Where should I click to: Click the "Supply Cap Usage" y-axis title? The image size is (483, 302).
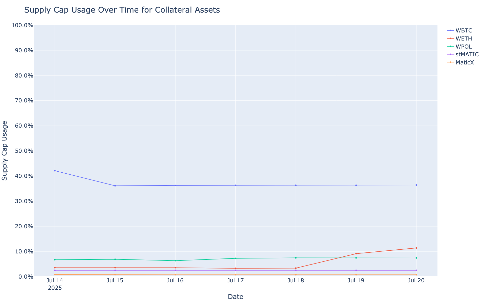(x=5, y=150)
